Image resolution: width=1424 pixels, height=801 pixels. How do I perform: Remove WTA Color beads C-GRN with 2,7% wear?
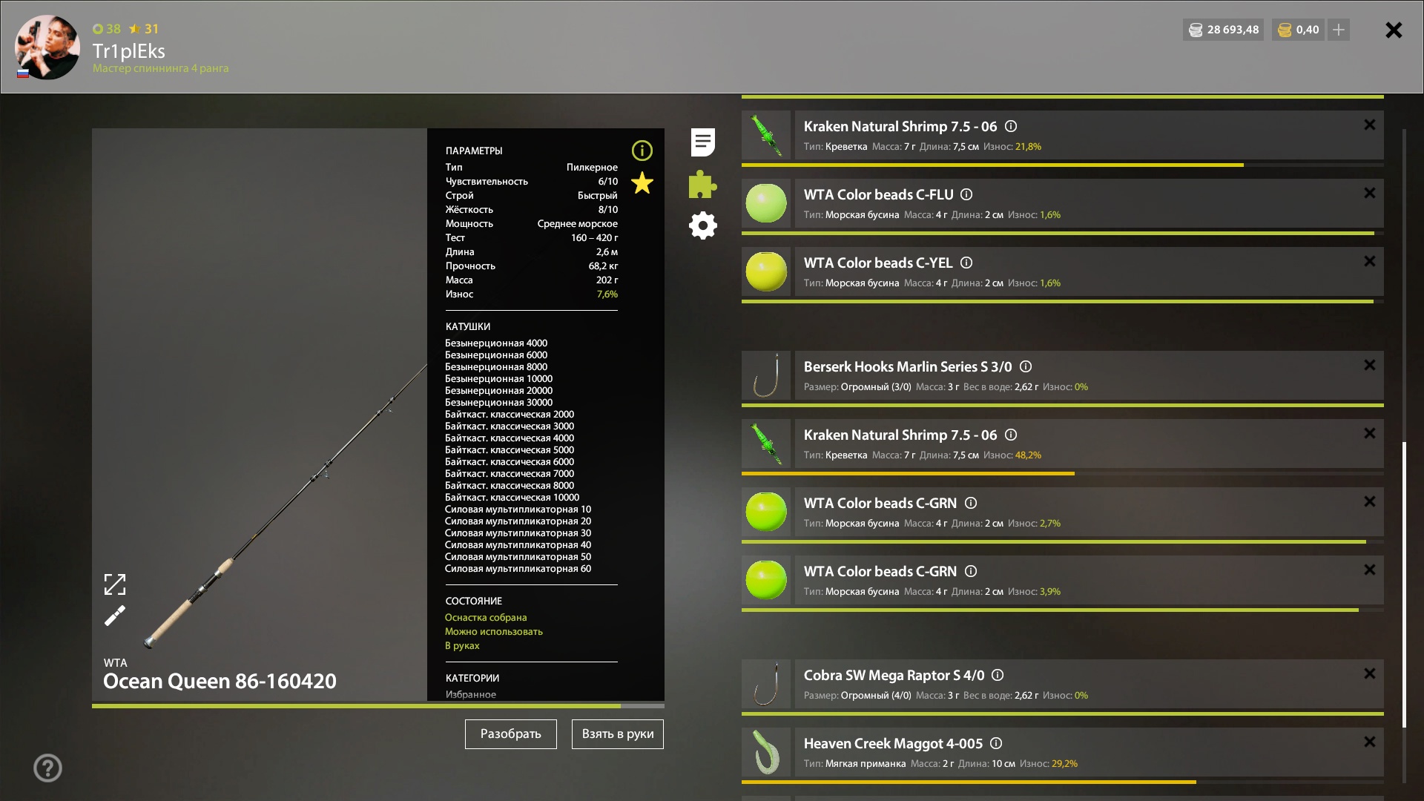(1369, 501)
